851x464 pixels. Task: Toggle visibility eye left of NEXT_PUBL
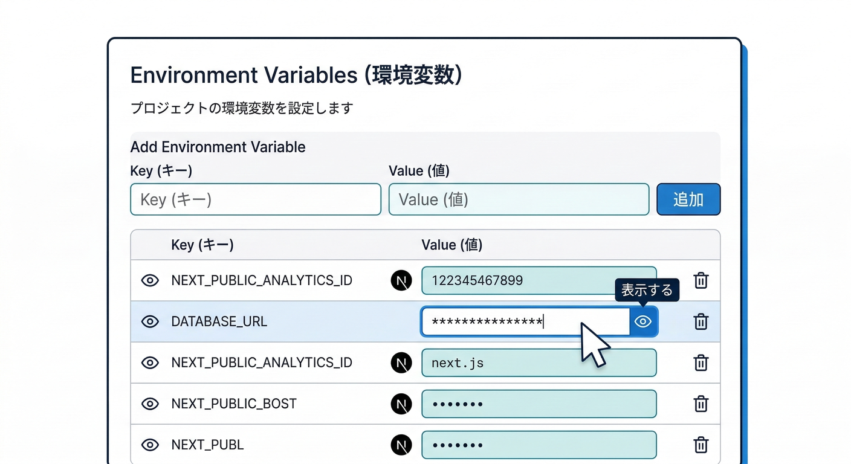point(150,445)
